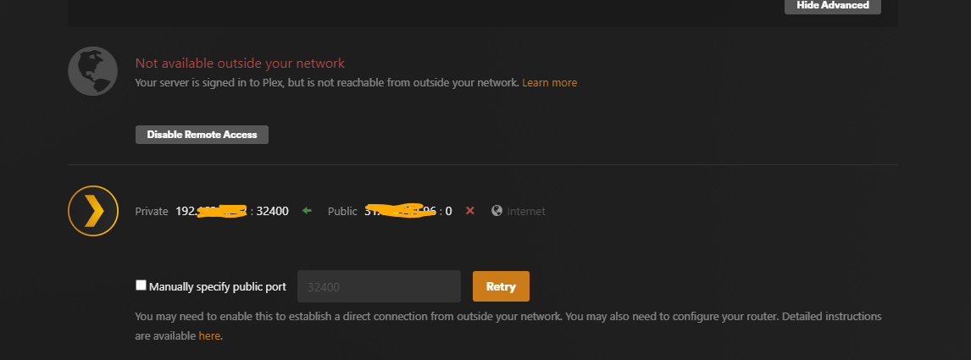Click the Manually specify public port label
971x360 pixels.
(217, 286)
